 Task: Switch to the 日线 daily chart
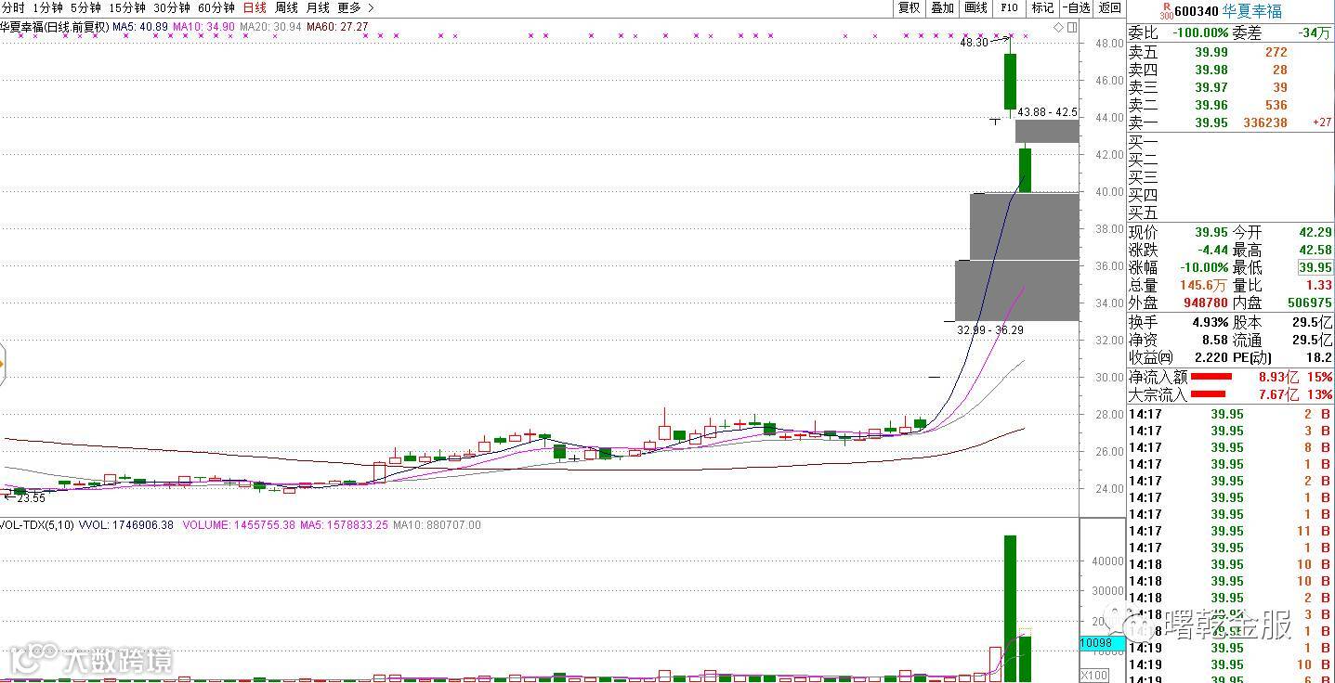[x=255, y=7]
